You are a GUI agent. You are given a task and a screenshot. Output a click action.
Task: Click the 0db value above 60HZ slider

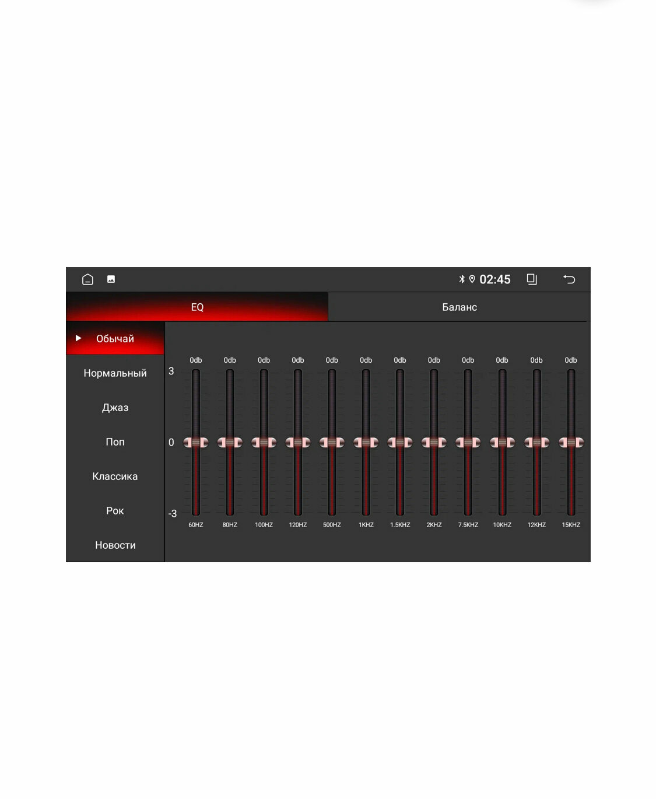(196, 360)
